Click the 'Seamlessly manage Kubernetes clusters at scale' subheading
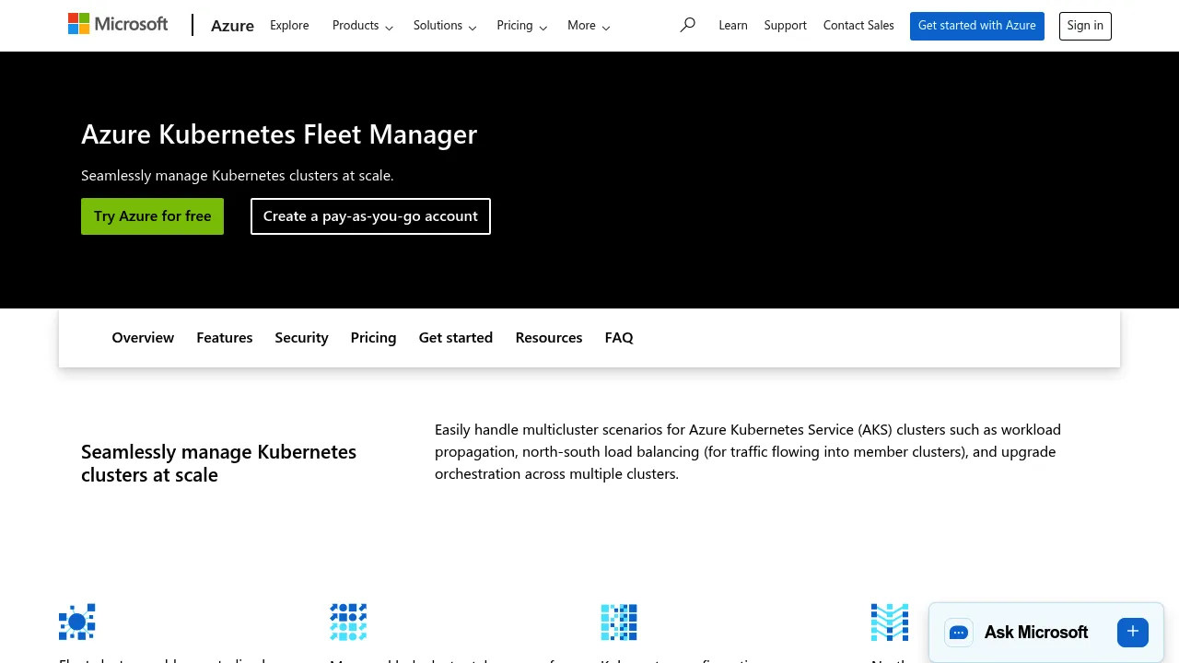Image resolution: width=1179 pixels, height=663 pixels. [218, 463]
